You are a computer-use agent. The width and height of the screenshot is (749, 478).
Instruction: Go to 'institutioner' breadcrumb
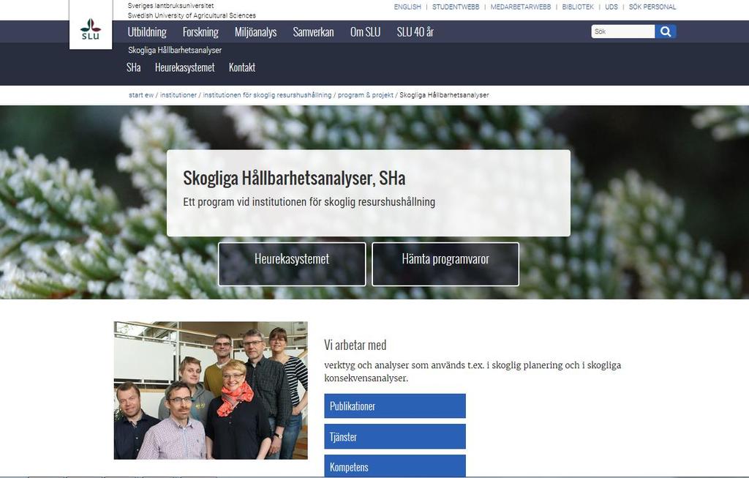click(x=178, y=95)
